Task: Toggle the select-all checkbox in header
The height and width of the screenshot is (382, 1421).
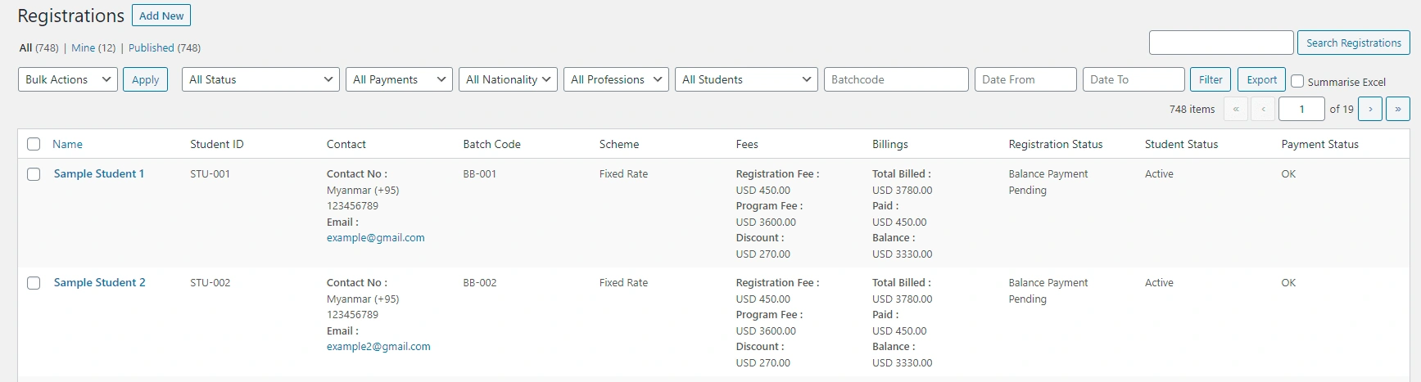Action: pos(34,144)
